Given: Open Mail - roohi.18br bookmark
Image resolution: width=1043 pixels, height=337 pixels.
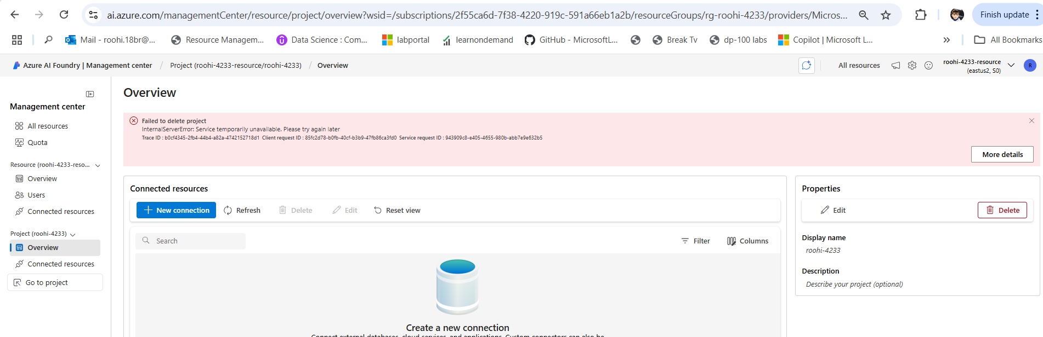Looking at the screenshot, I should (110, 40).
